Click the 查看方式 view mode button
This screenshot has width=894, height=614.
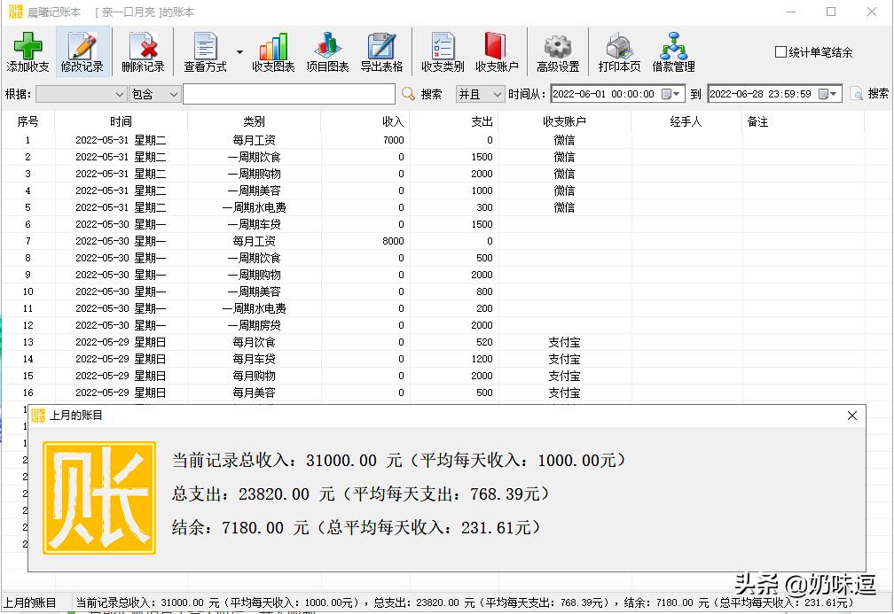click(208, 51)
